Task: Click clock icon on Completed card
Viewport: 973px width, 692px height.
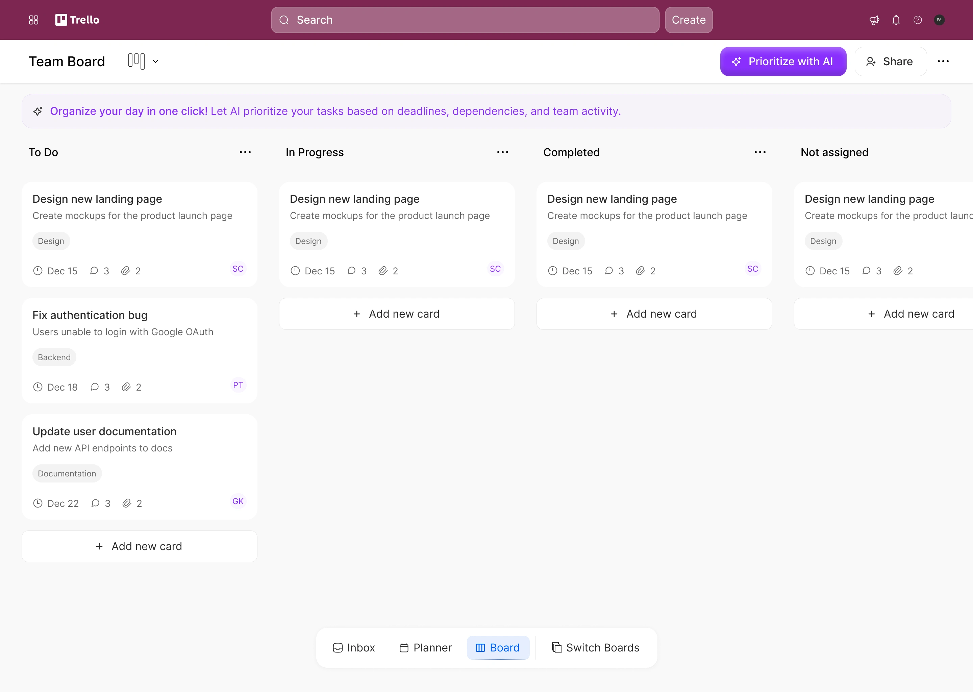Action: coord(552,271)
